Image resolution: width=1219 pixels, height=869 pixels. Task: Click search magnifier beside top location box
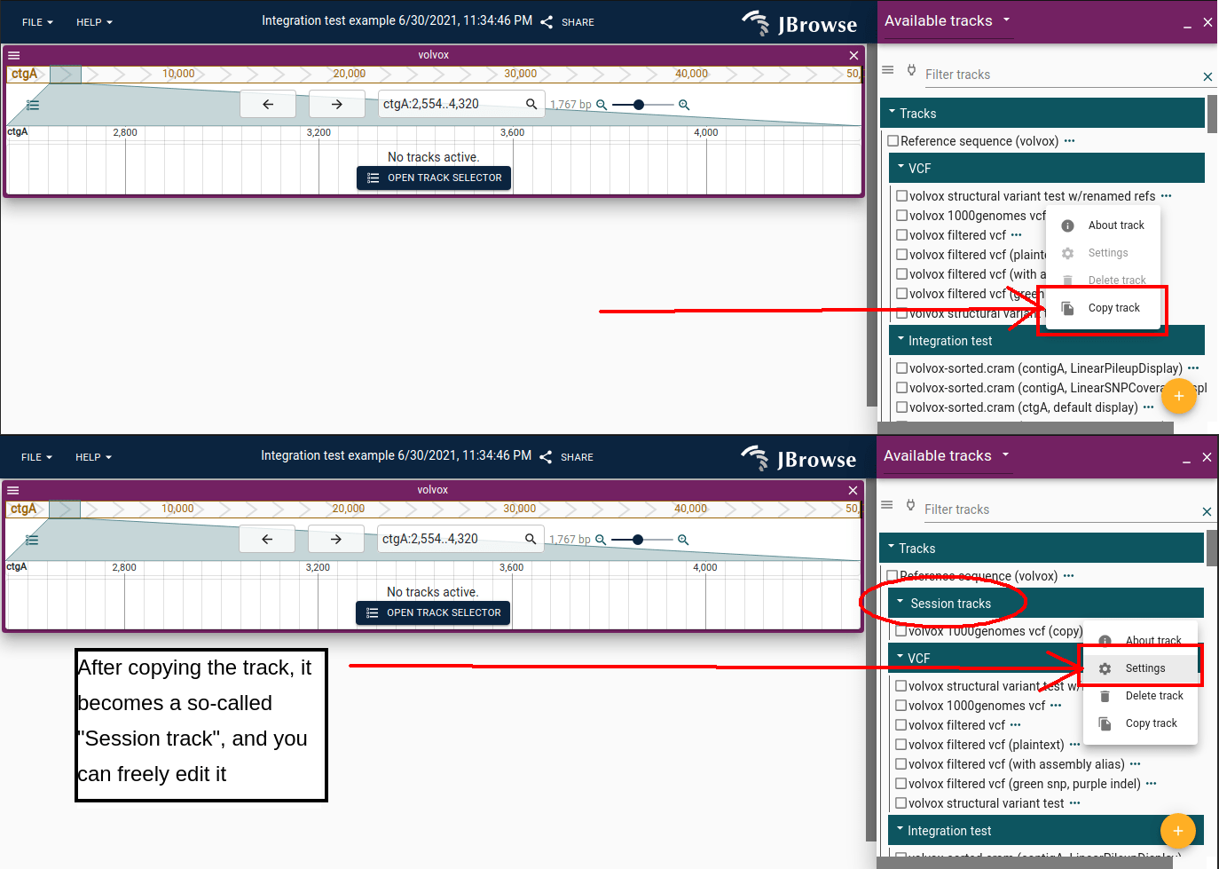pos(531,104)
